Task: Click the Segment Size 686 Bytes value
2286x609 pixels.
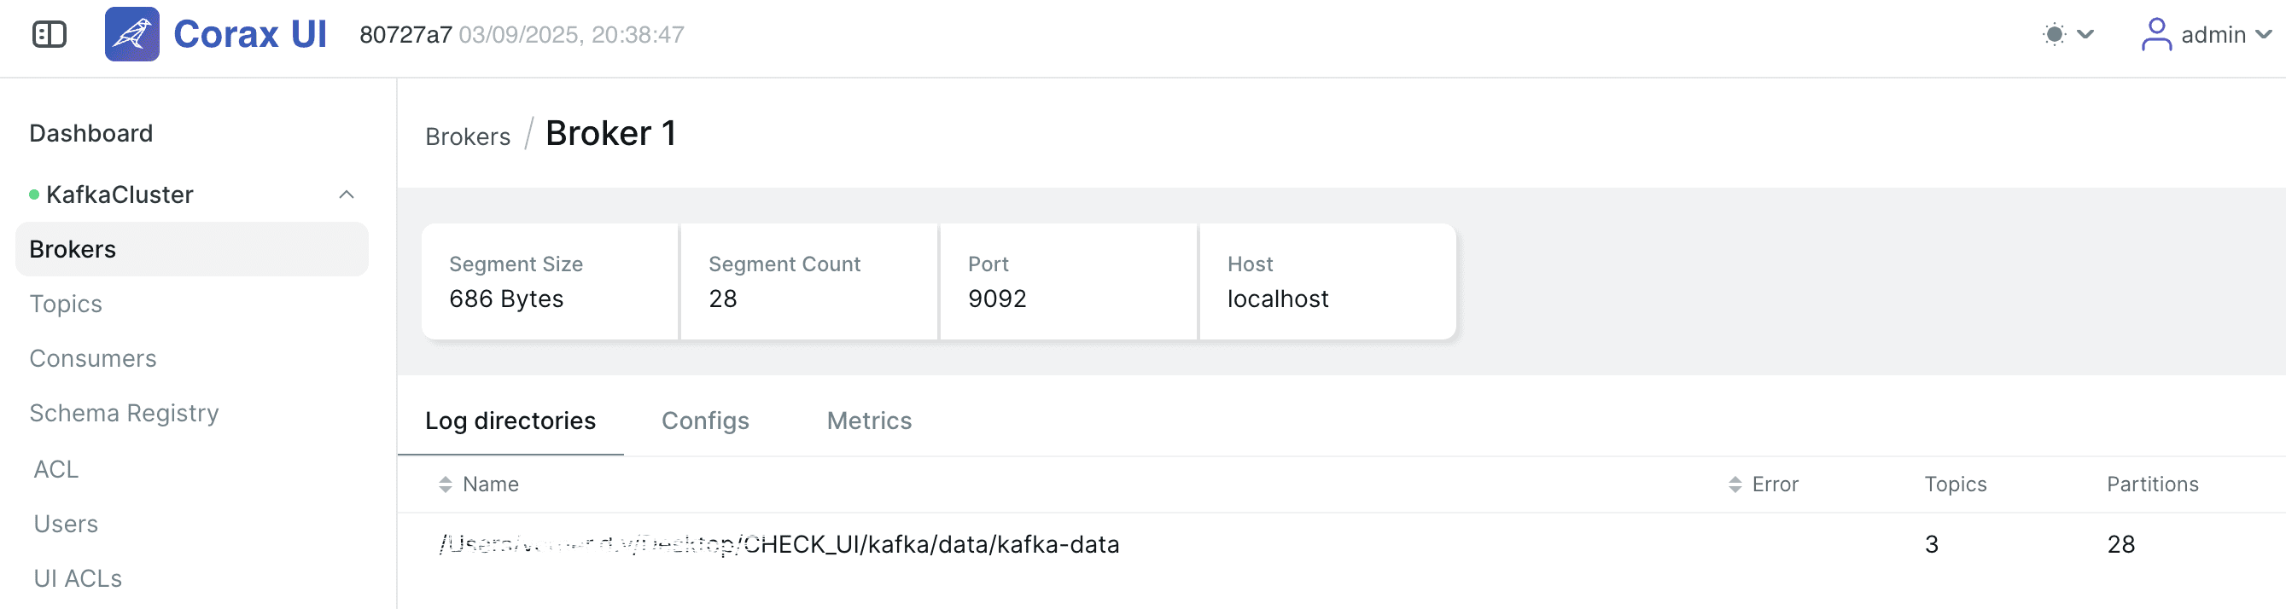Action: [506, 299]
